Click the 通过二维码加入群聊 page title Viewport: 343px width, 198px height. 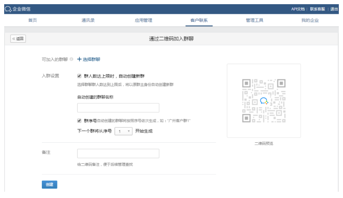point(171,39)
